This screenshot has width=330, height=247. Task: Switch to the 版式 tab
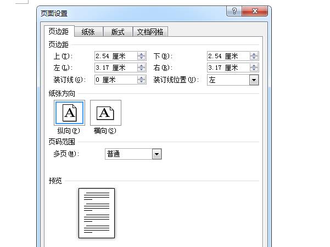118,32
